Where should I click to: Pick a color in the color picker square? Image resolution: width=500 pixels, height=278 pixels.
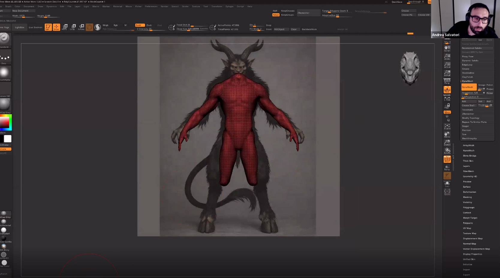5,122
